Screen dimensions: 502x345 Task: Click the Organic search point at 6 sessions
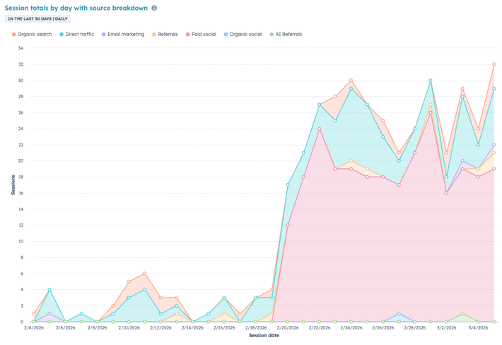144,274
